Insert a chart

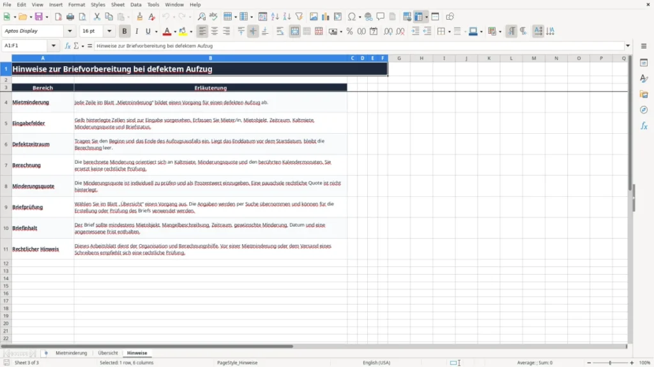click(326, 17)
